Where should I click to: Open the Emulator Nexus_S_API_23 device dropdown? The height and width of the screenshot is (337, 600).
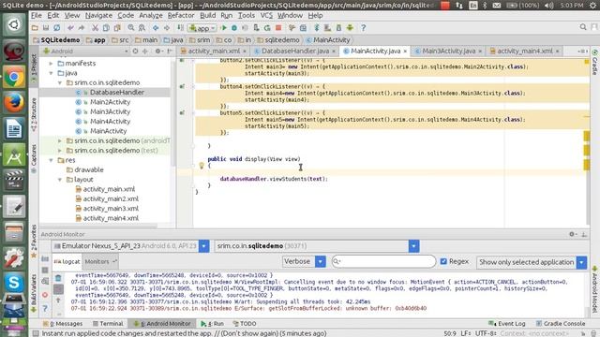click(204, 246)
